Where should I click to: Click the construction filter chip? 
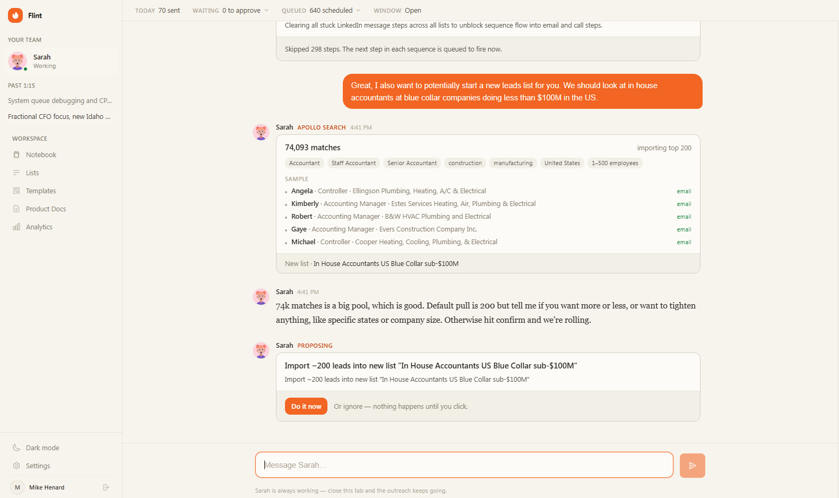[x=465, y=163]
